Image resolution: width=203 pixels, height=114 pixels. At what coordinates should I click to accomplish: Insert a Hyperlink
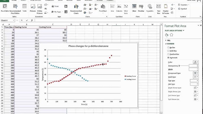[x=150, y=8]
